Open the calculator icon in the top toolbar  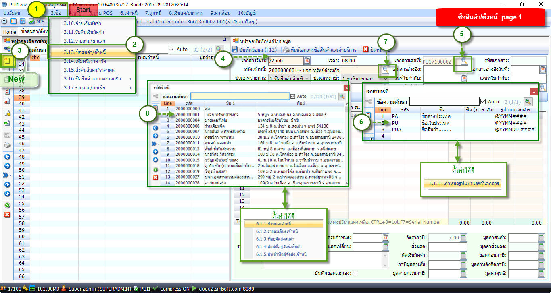pos(23,21)
